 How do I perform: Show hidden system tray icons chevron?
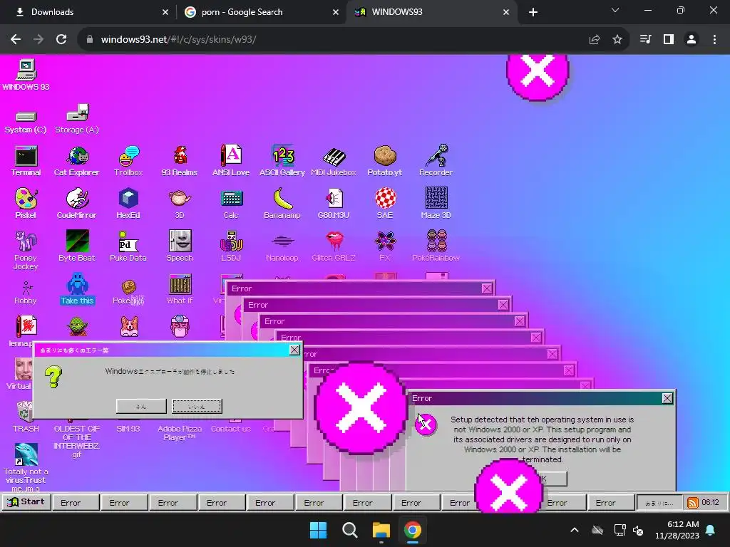(x=575, y=530)
